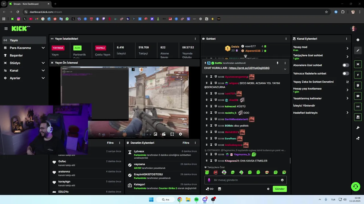Open external link for Yapay Zeka Sohbet Denetimi
364x204 pixels.
[x=348, y=82]
